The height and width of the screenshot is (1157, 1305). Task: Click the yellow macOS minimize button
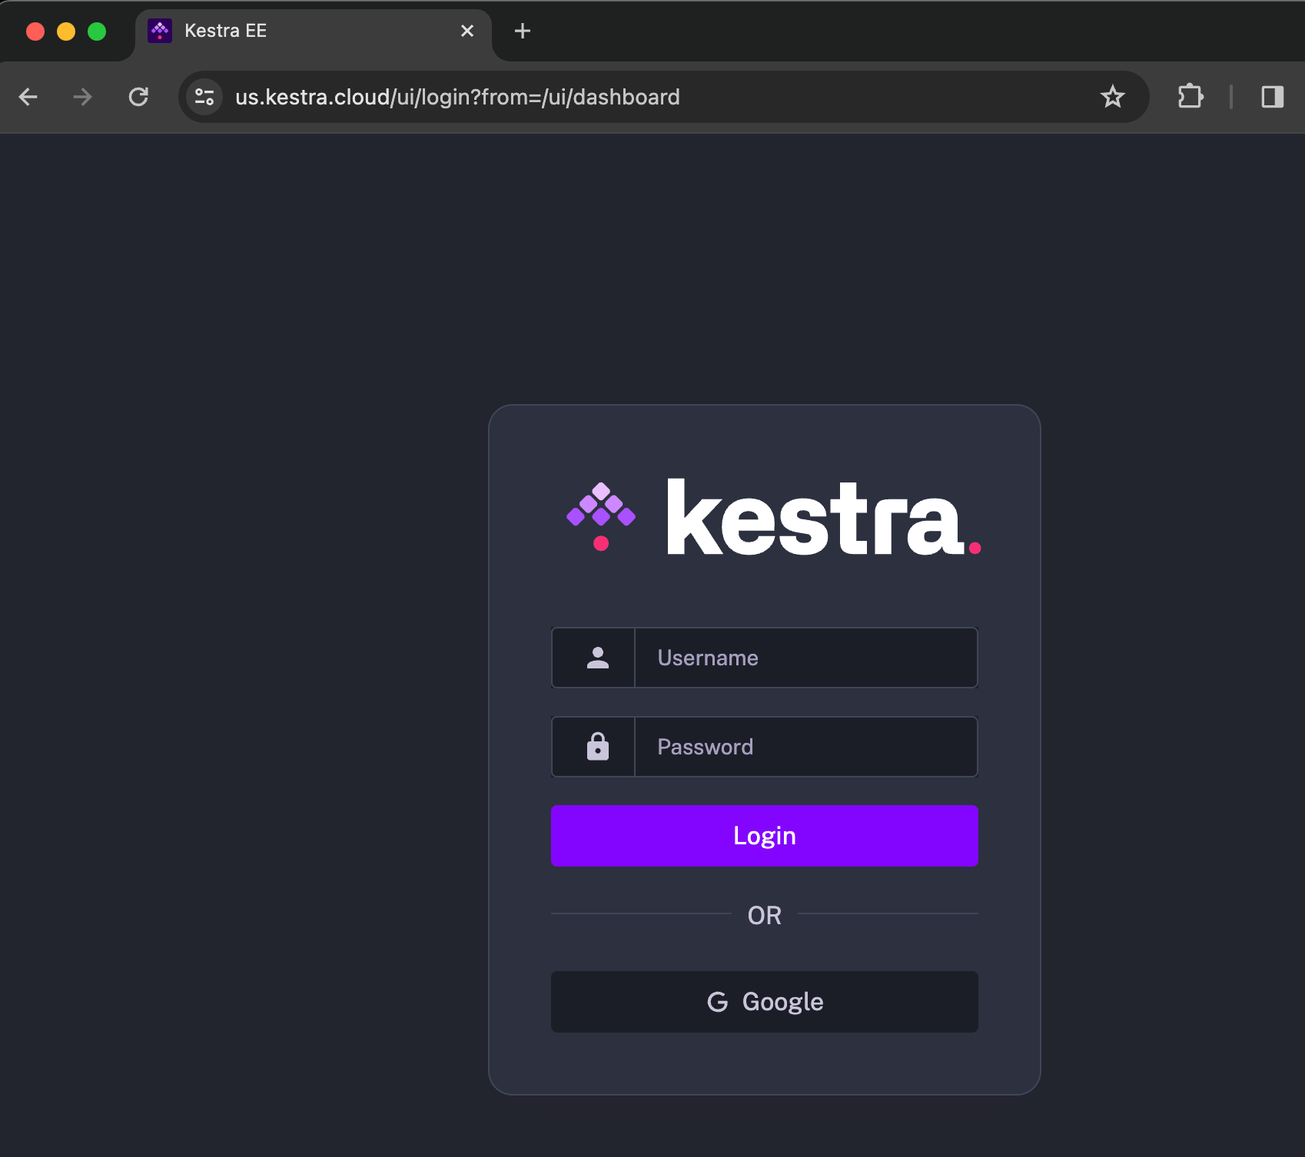coord(66,31)
